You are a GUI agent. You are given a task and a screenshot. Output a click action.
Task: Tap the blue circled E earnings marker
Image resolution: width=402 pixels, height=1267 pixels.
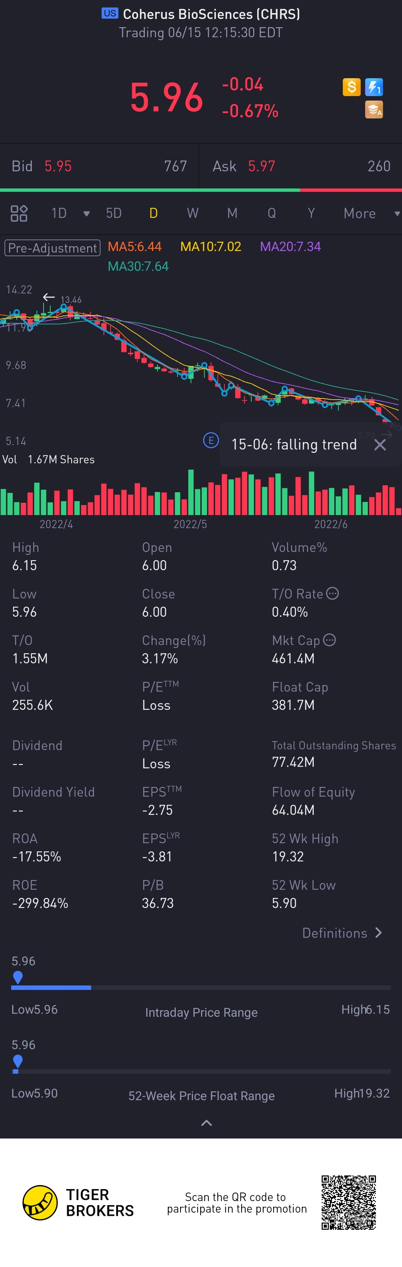(211, 440)
